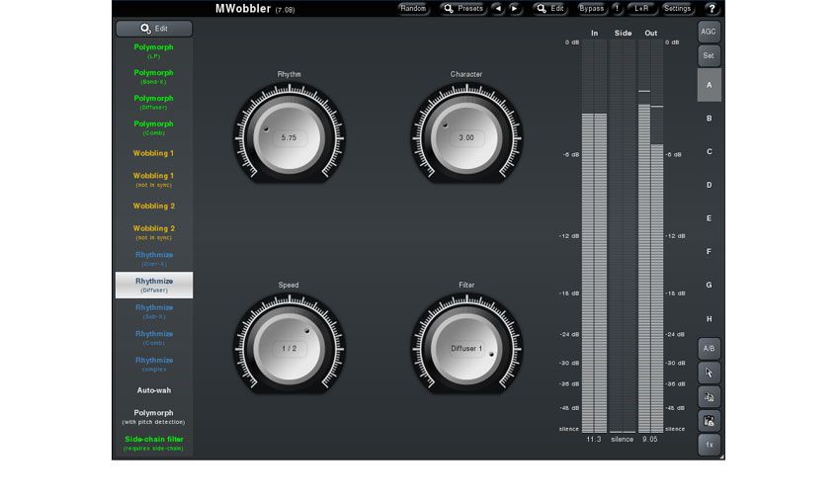Open the Presets browser
The image size is (840, 499).
[463, 9]
